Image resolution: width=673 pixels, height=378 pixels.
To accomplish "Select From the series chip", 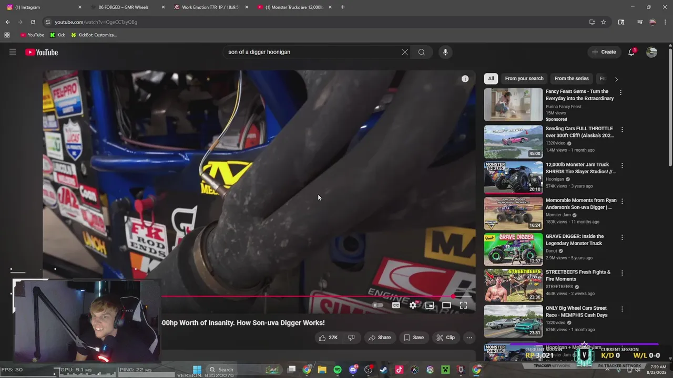I will 572,79.
